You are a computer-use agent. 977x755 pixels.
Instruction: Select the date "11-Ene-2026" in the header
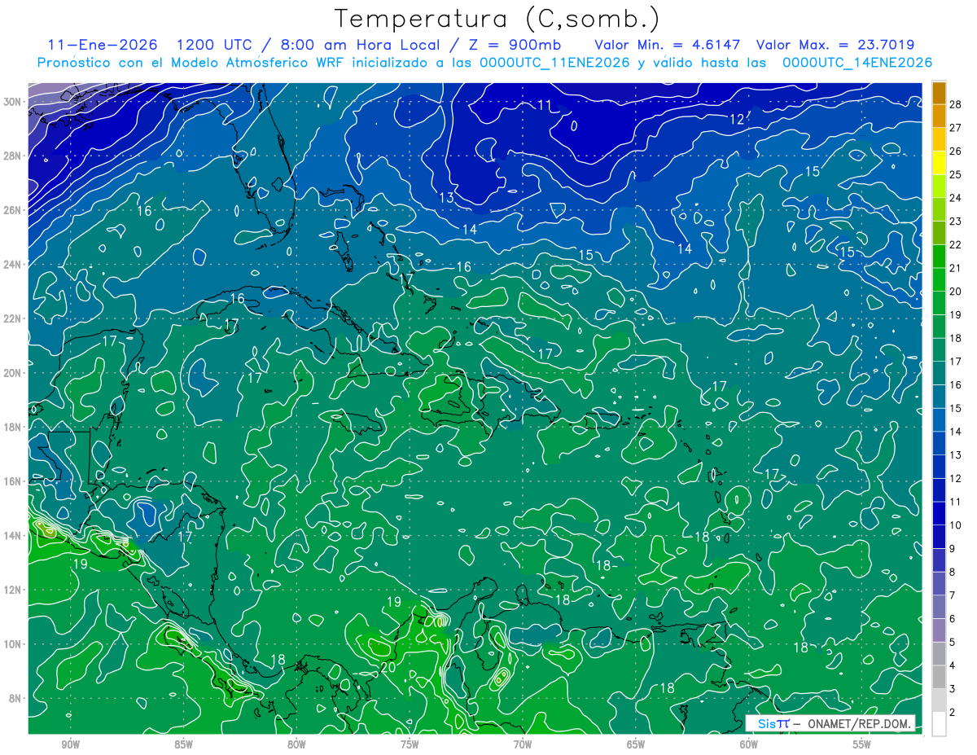coord(102,45)
